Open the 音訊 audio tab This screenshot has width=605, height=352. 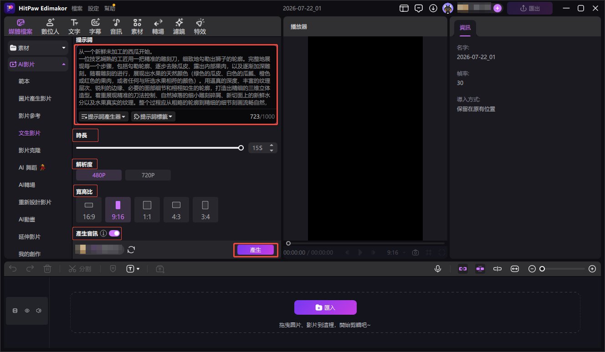tap(116, 27)
